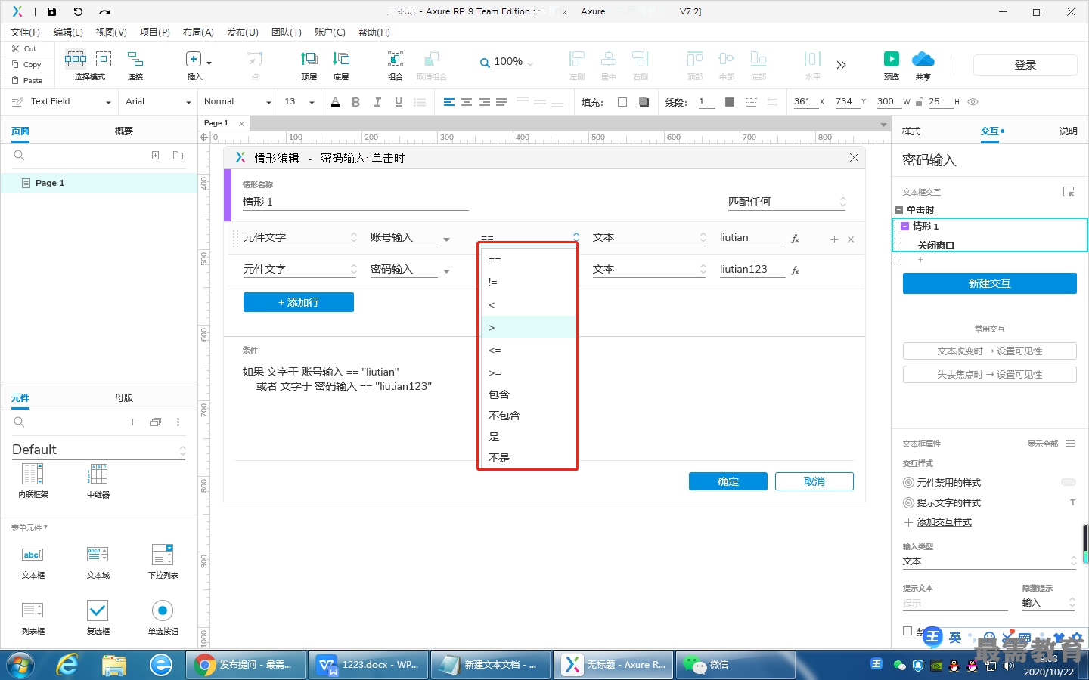Choose the Connect tool icon
The width and height of the screenshot is (1089, 680).
135,59
